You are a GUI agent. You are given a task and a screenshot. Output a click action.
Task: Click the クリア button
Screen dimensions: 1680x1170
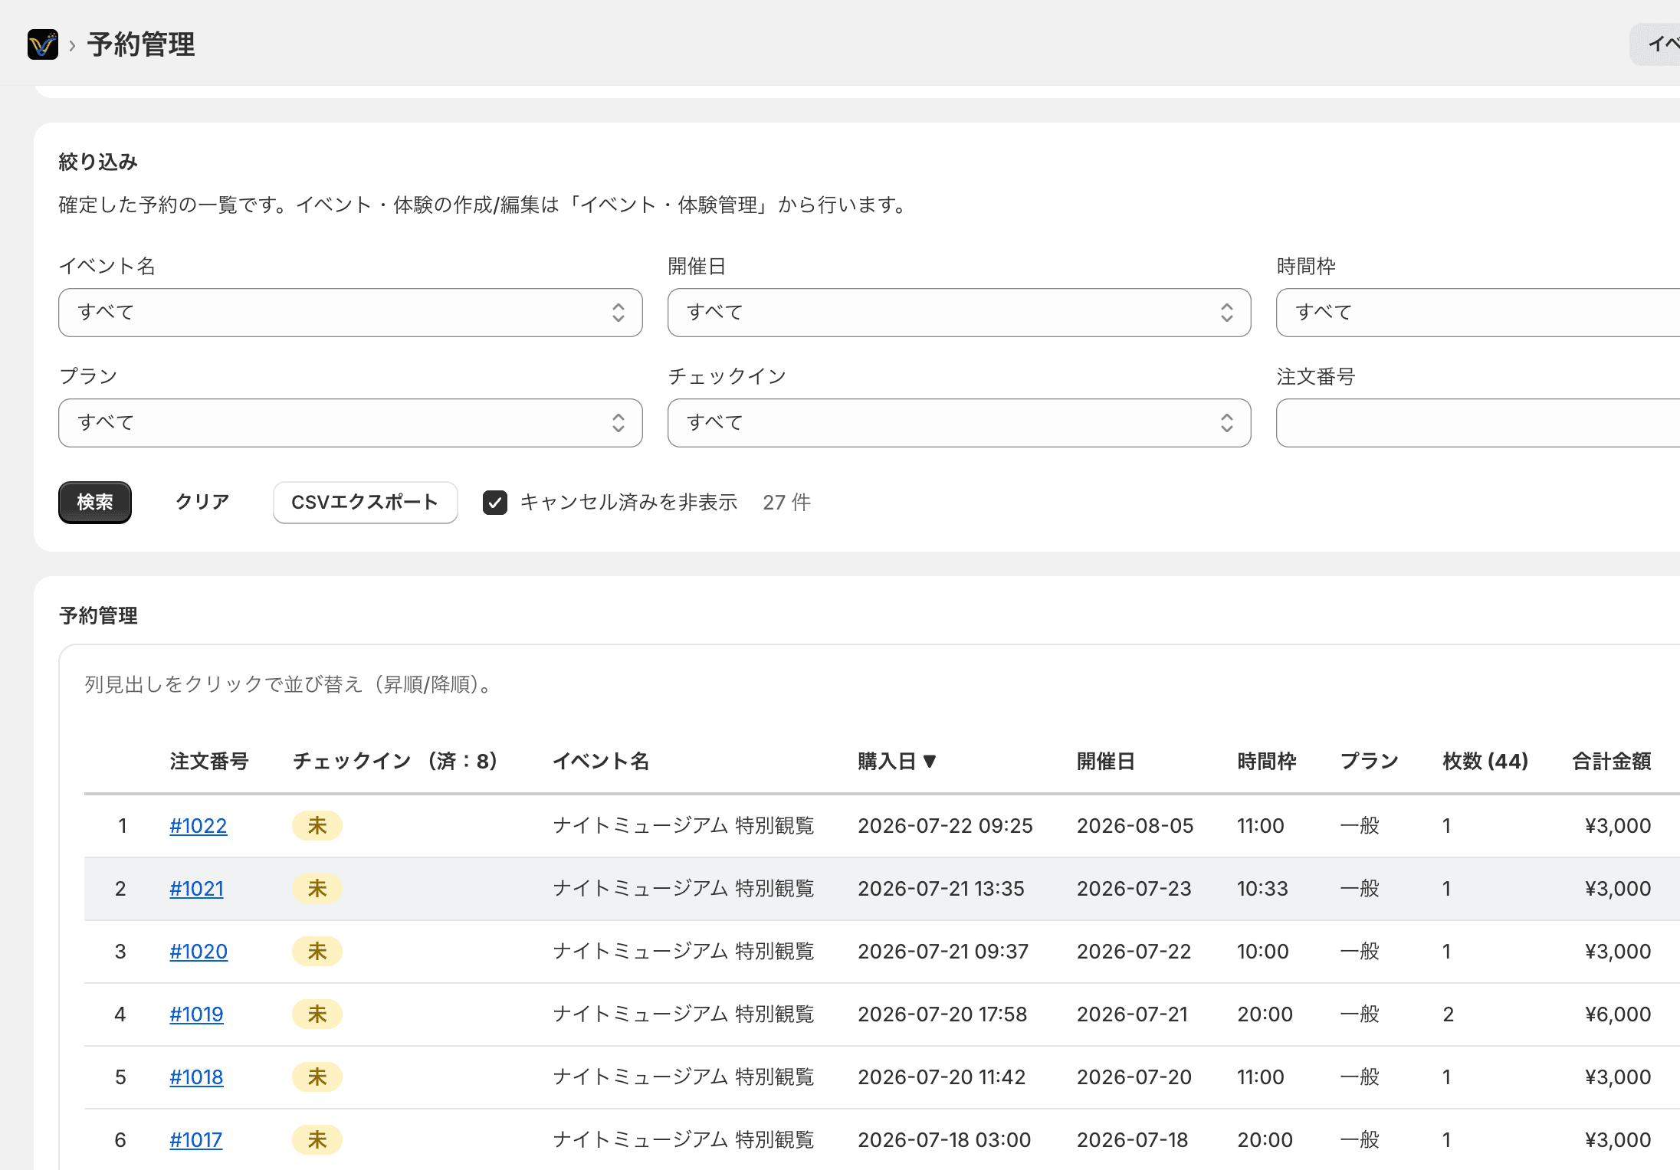click(202, 503)
